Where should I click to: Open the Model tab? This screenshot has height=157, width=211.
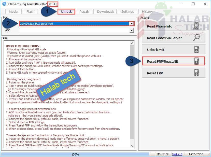point(13,11)
